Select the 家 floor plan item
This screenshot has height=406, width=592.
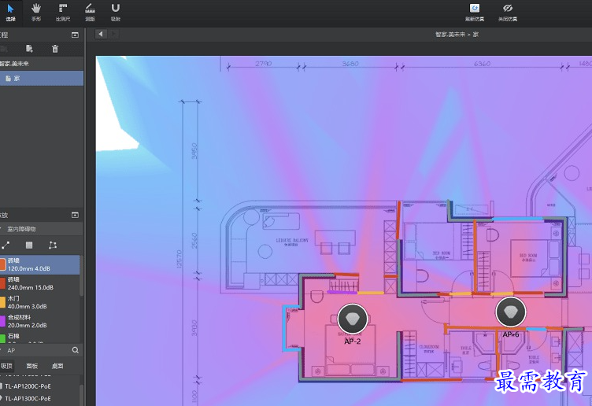pyautogui.click(x=17, y=79)
